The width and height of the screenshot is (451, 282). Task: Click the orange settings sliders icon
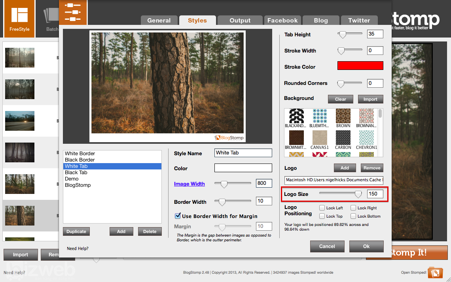point(73,12)
